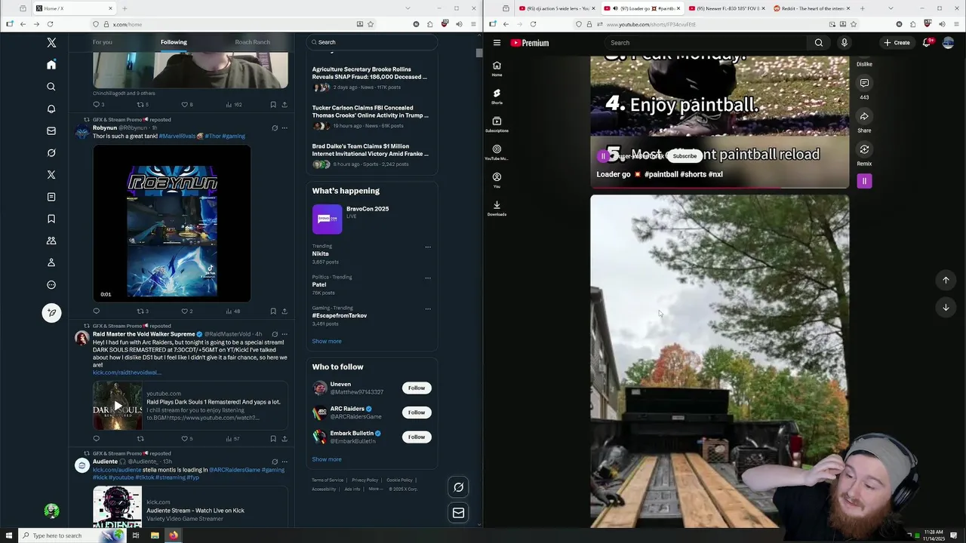Focus the YouTube Search field
The height and width of the screenshot is (543, 966).
click(x=705, y=43)
